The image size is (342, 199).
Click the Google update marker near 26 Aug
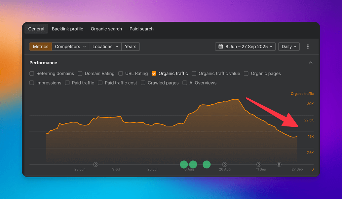225,165
